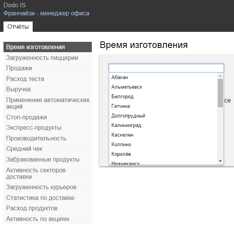The height and width of the screenshot is (226, 234).
Task: Click the Dodo IS header title
Action: [x=15, y=5]
